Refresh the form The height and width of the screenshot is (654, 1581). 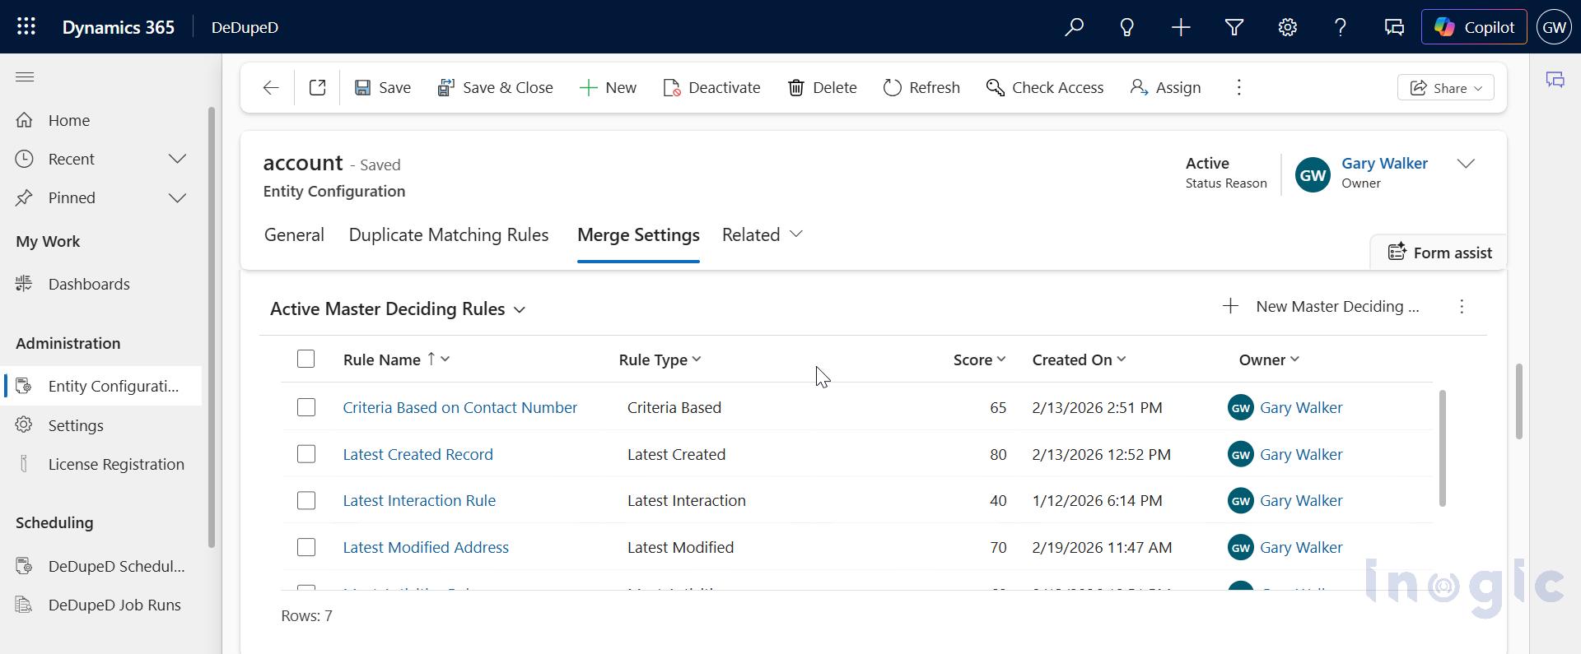coord(921,87)
